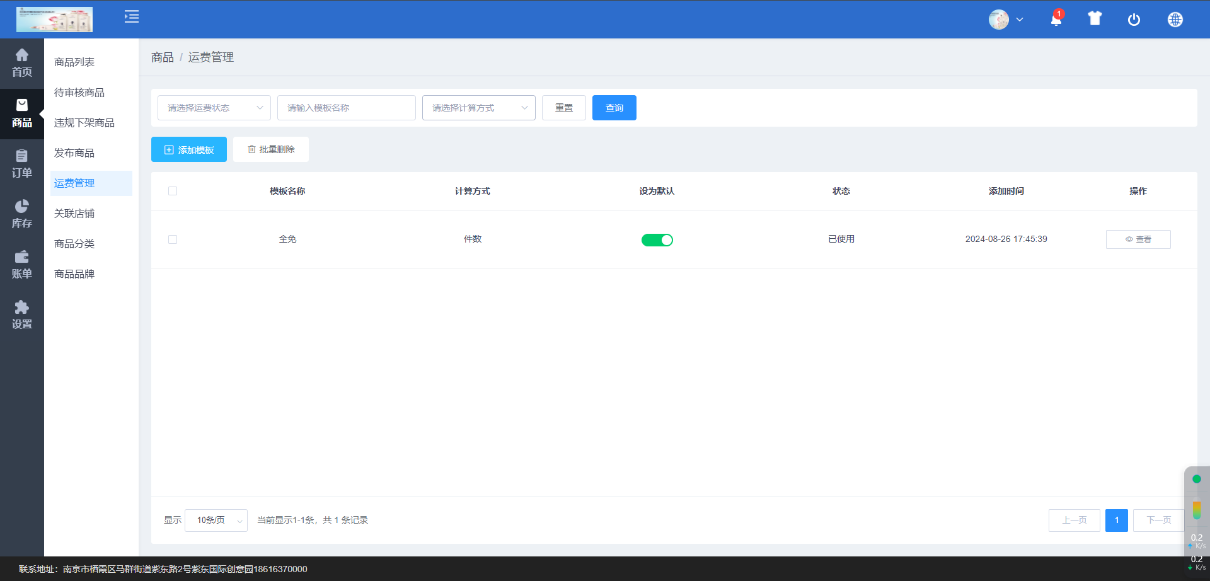Click the 查询 search button
1210x581 pixels.
coord(614,108)
